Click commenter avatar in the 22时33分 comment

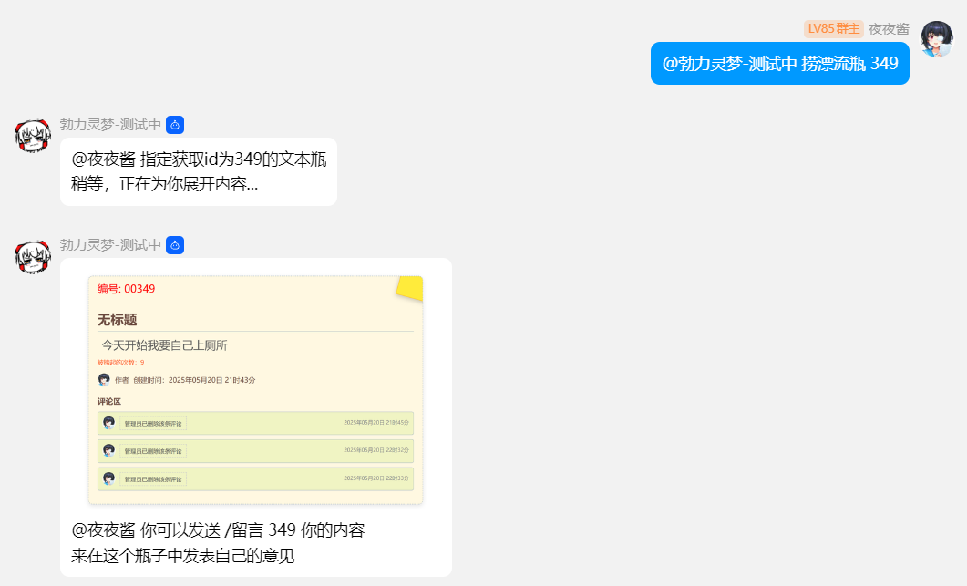pyautogui.click(x=109, y=478)
